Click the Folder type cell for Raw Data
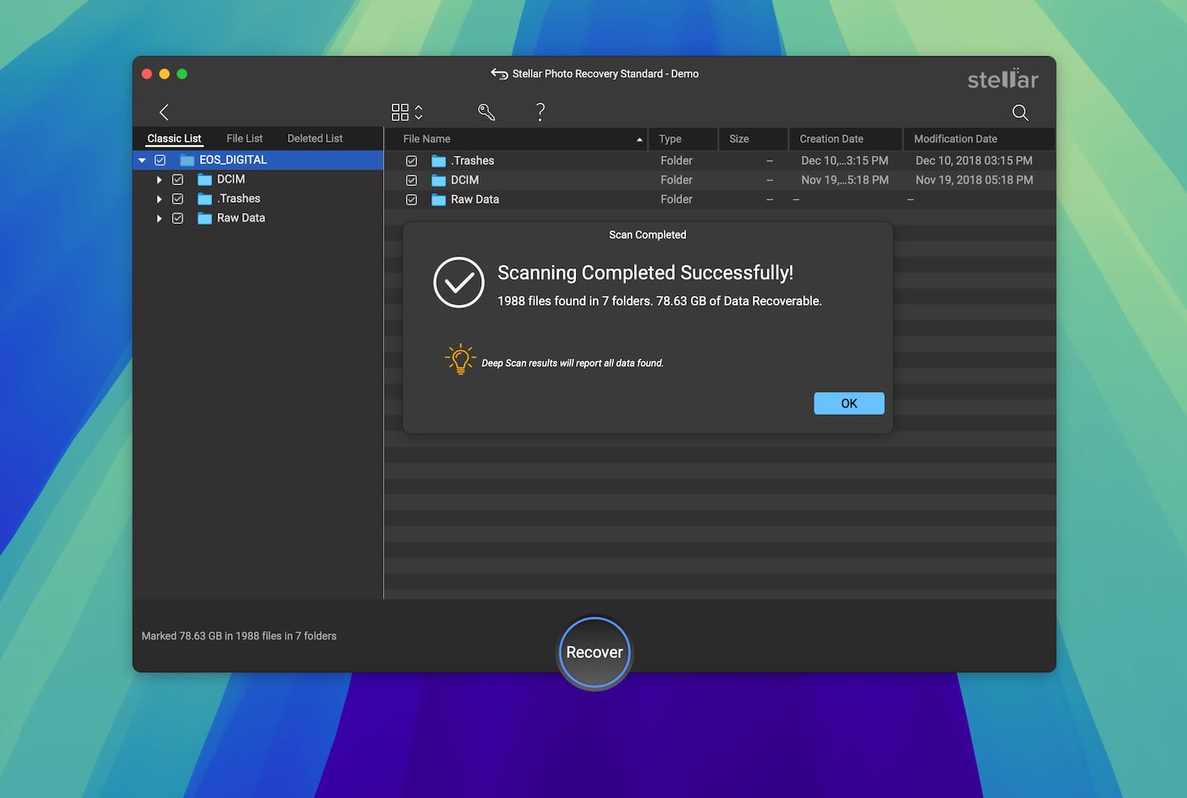1187x798 pixels. (x=677, y=199)
